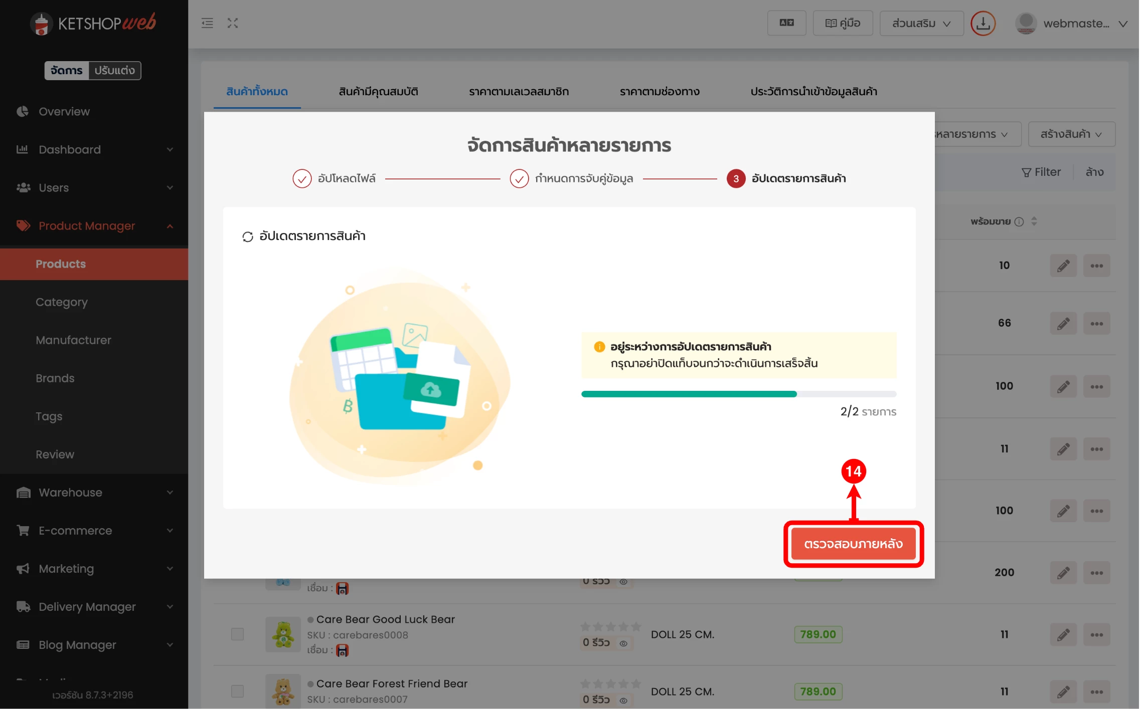Edit the product with stock 66
This screenshot has height=709, width=1140.
(1063, 323)
